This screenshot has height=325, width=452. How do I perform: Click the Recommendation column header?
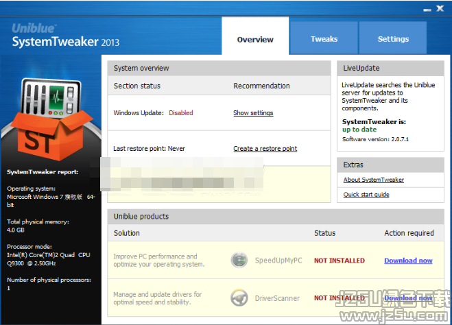coord(261,86)
